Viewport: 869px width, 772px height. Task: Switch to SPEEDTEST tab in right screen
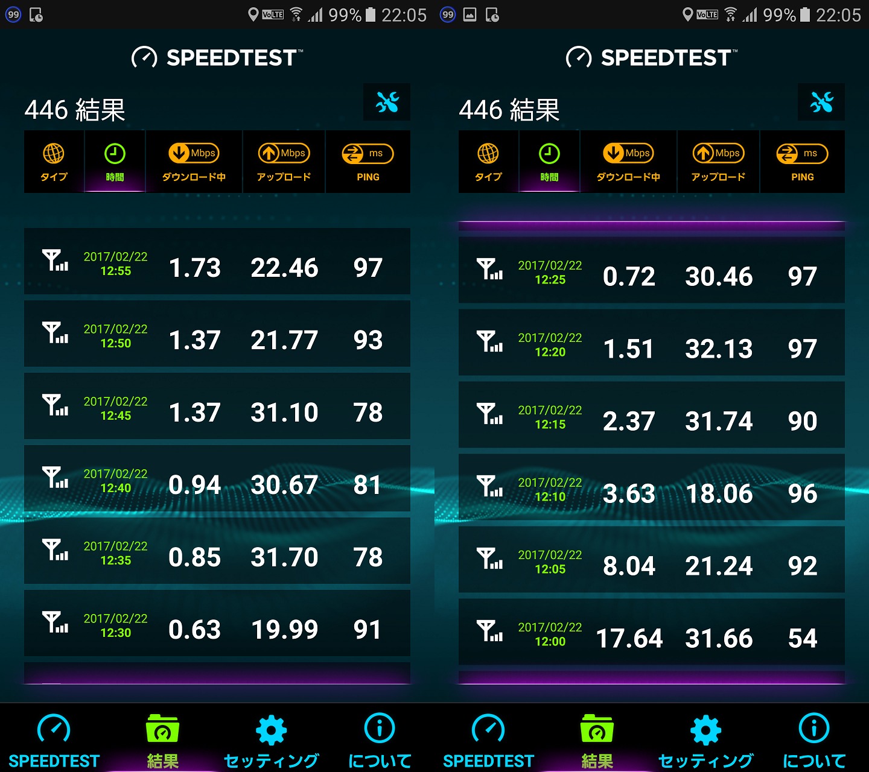click(489, 741)
